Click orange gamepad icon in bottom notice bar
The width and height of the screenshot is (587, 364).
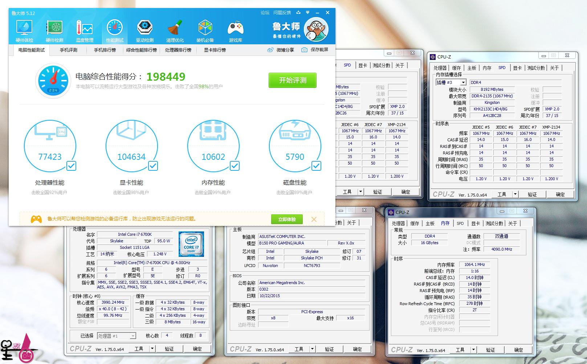[36, 219]
